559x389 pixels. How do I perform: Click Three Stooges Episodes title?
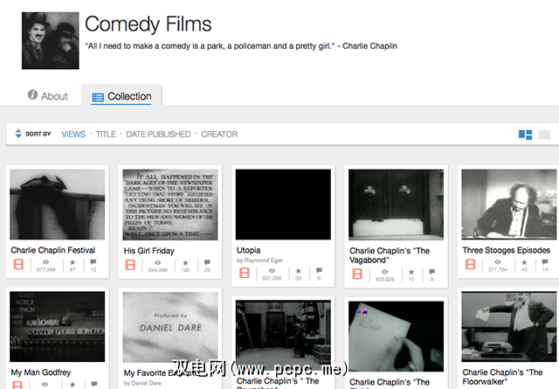pyautogui.click(x=507, y=250)
